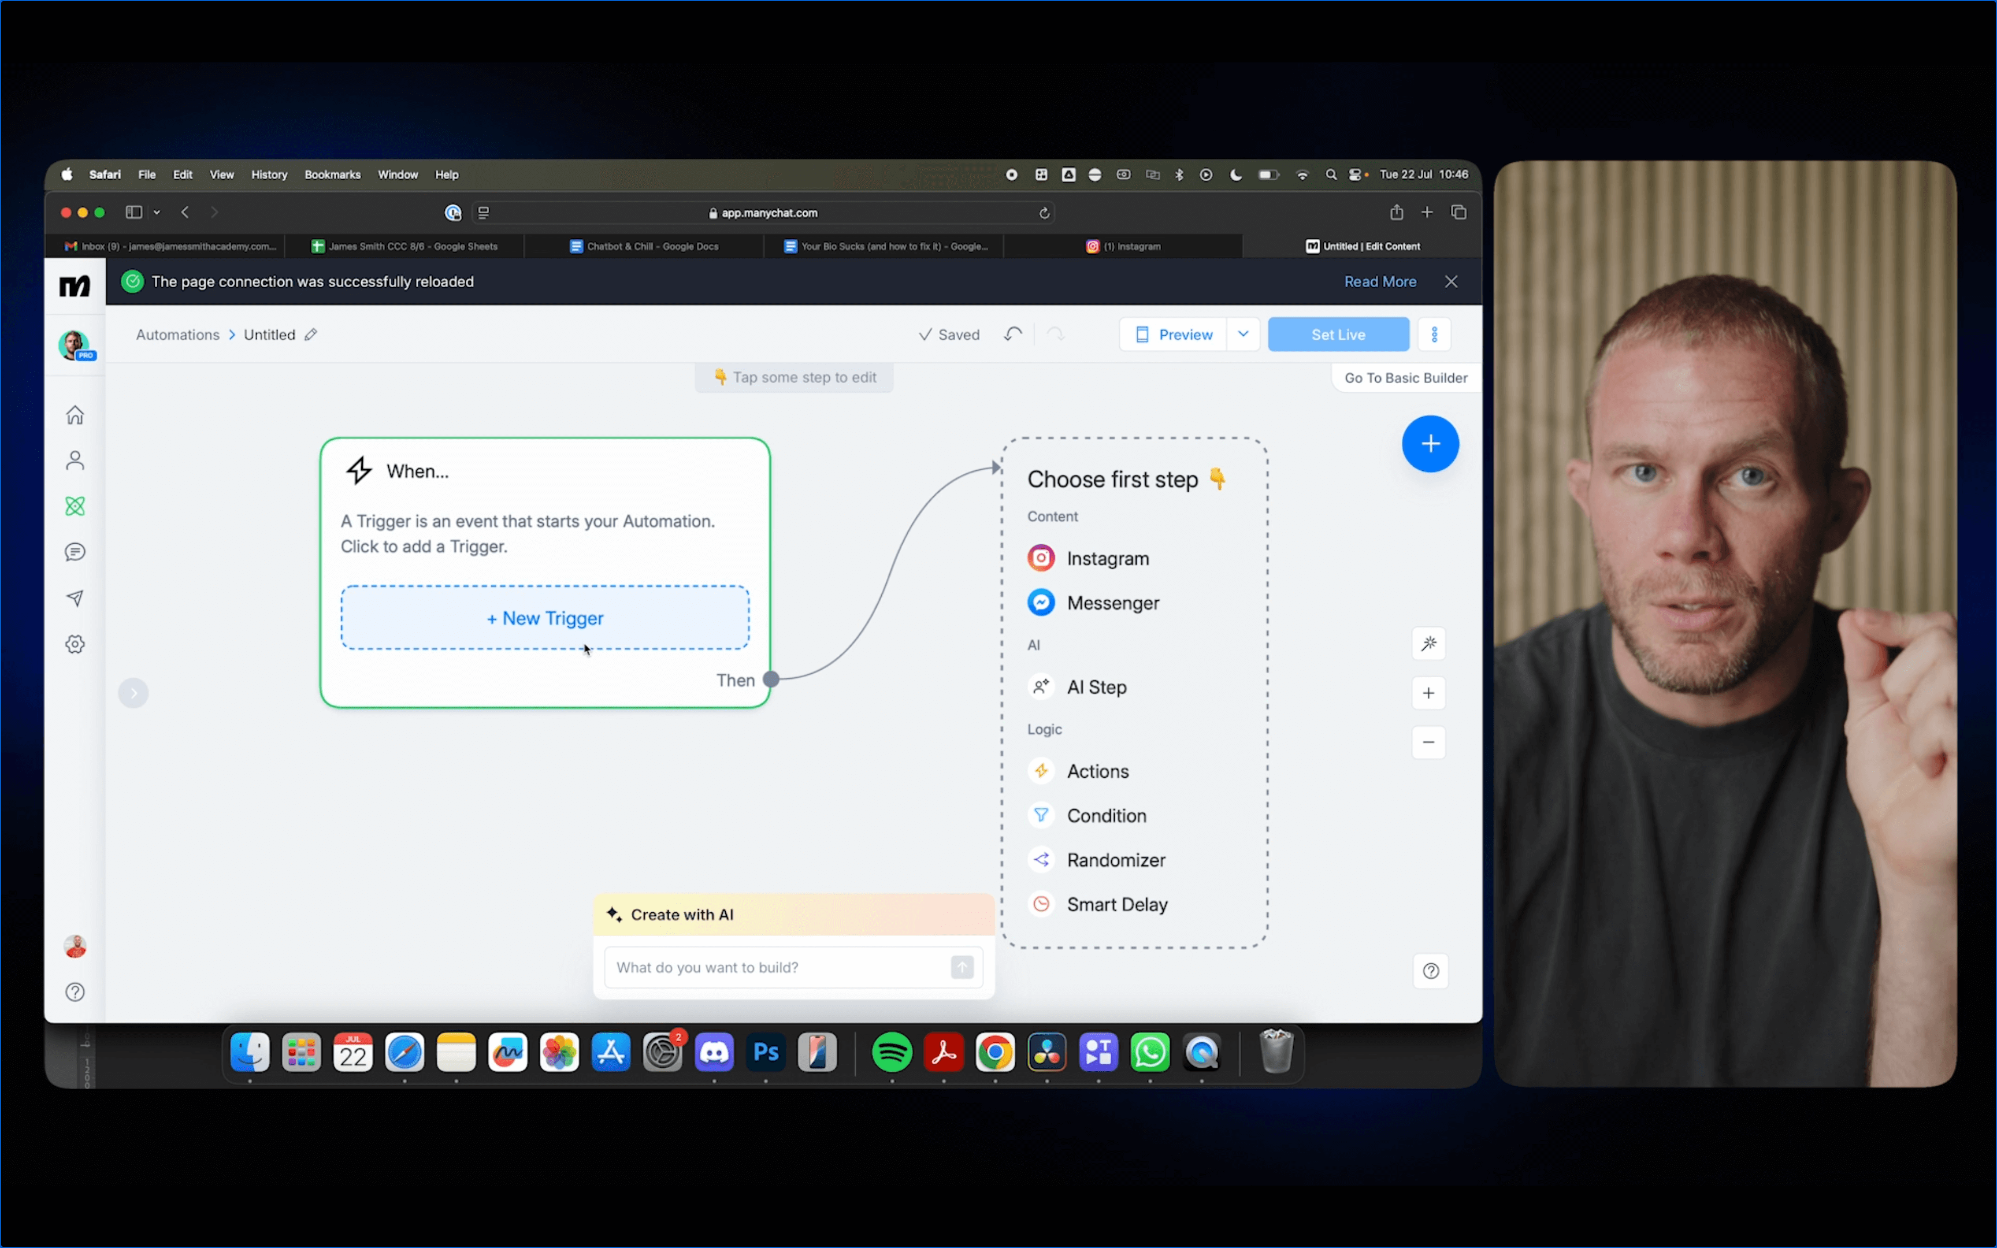
Task: Open Safari History menu
Action: [x=269, y=175]
